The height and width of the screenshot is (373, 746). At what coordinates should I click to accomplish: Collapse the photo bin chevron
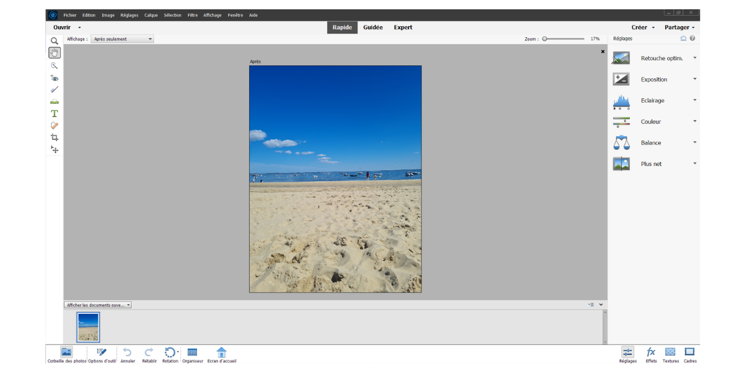click(601, 305)
